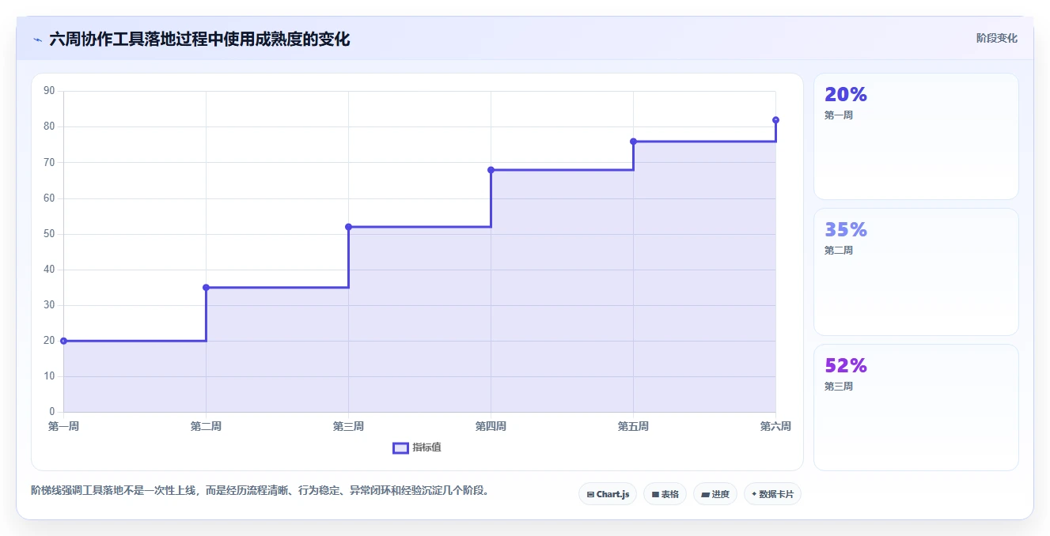
Task: Click the data point at 35 for 第二周
Action: coord(206,287)
